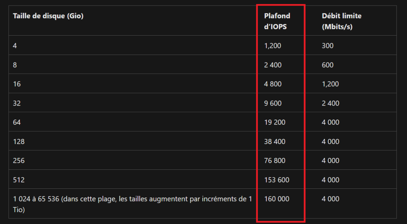Screen dimensions: 407x224
Task: Click the disk size 128 cell
Action: click(x=19, y=142)
